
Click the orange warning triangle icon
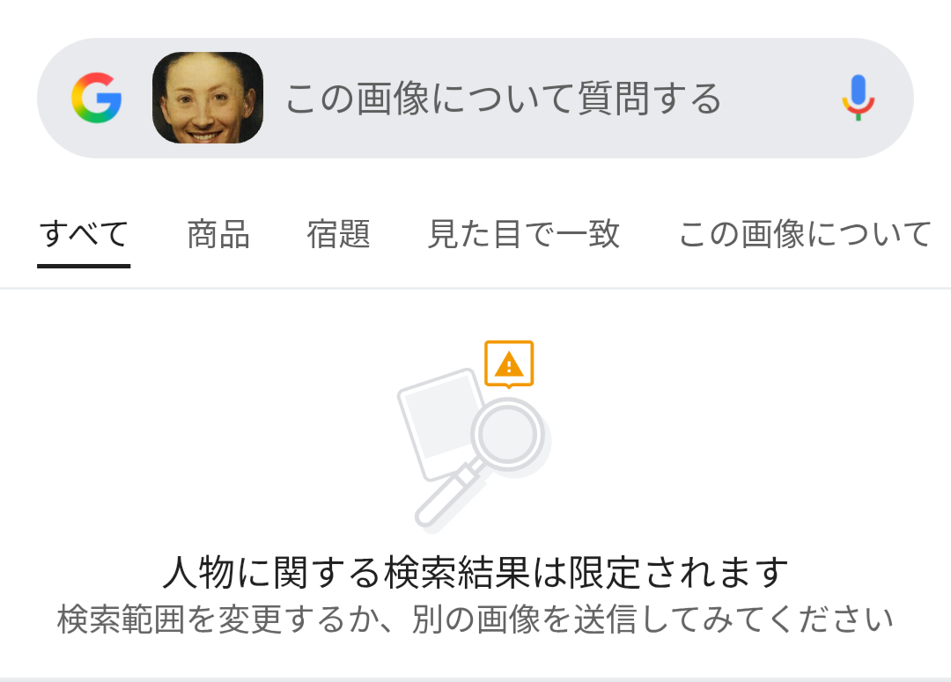pyautogui.click(x=509, y=365)
